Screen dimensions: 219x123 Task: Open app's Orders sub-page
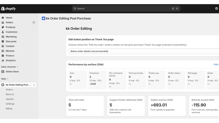tap(9, 90)
